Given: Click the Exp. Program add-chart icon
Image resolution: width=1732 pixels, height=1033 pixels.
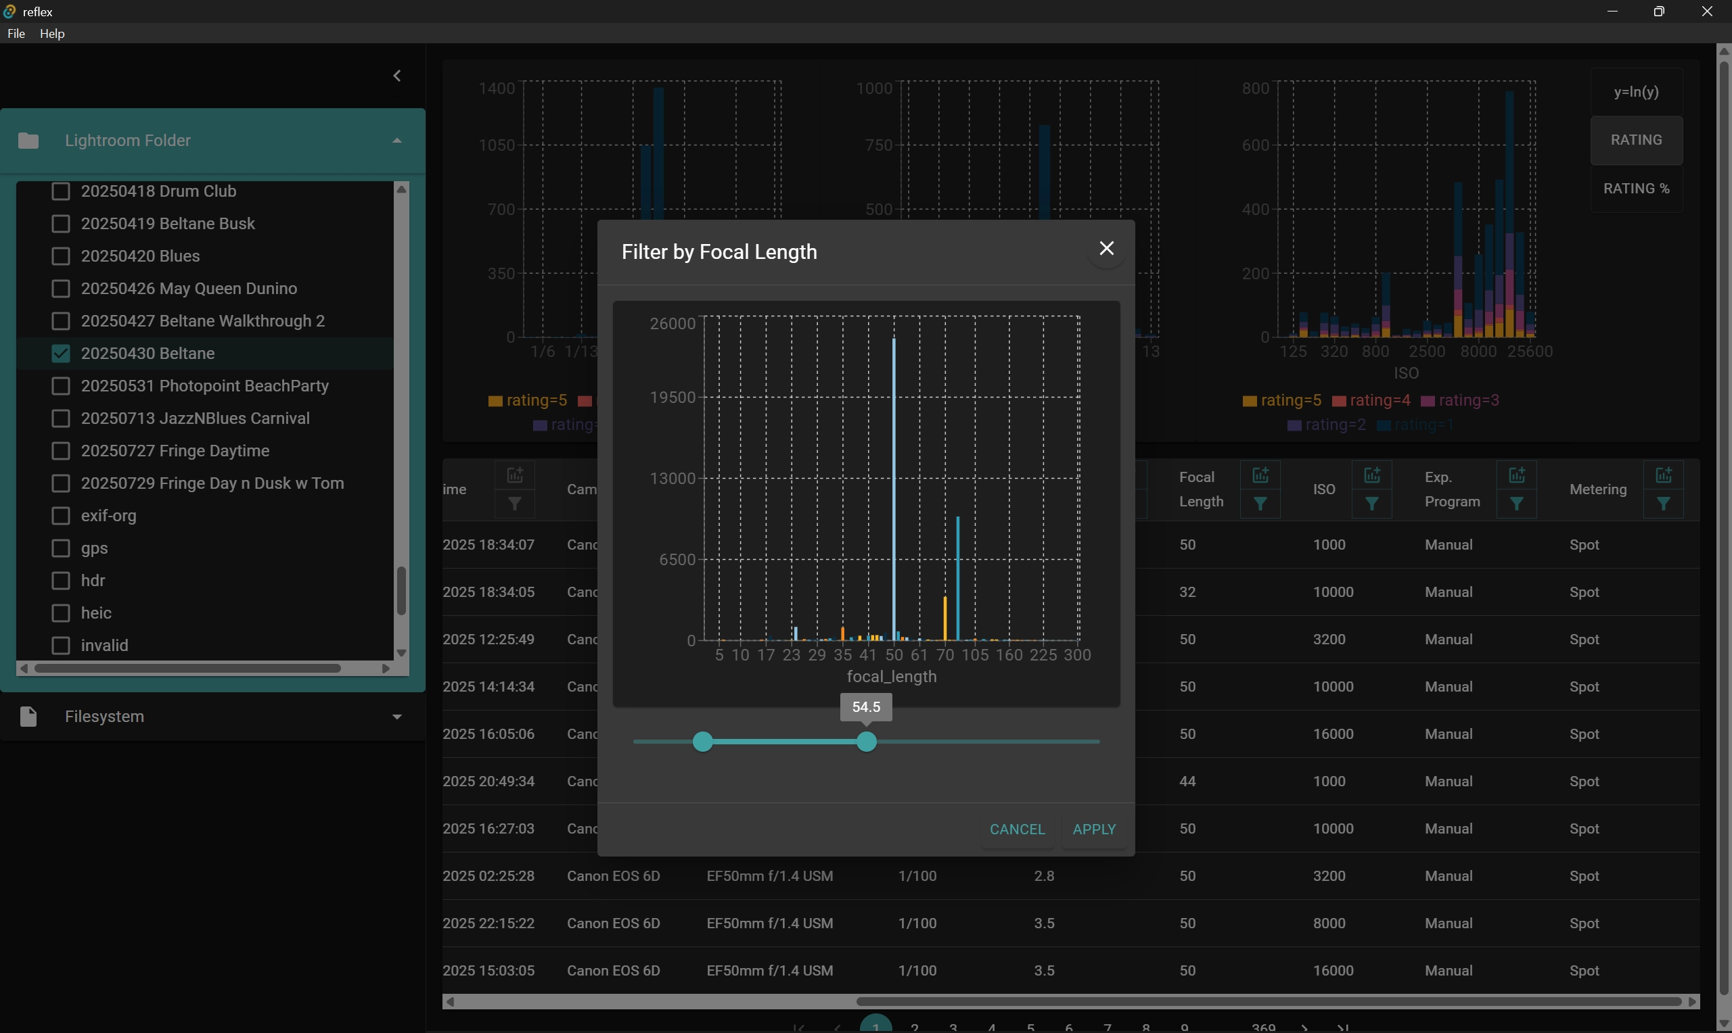Looking at the screenshot, I should (1516, 475).
